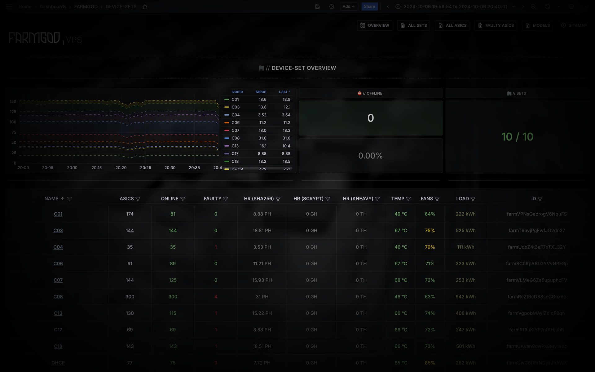Screen dimensions: 595x372
Task: Open the hamburger navigation menu
Action: pyautogui.click(x=9, y=7)
